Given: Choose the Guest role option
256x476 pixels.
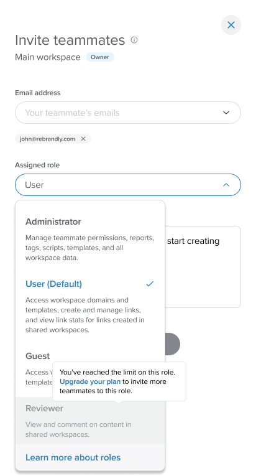Looking at the screenshot, I should click(38, 356).
